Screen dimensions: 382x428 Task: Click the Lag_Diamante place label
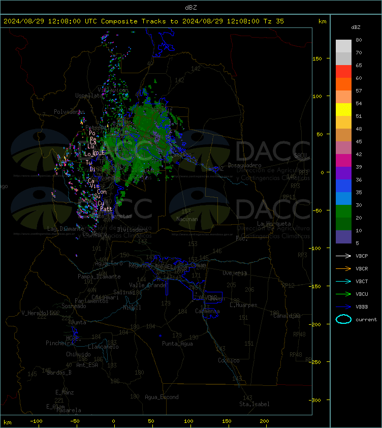point(66,229)
